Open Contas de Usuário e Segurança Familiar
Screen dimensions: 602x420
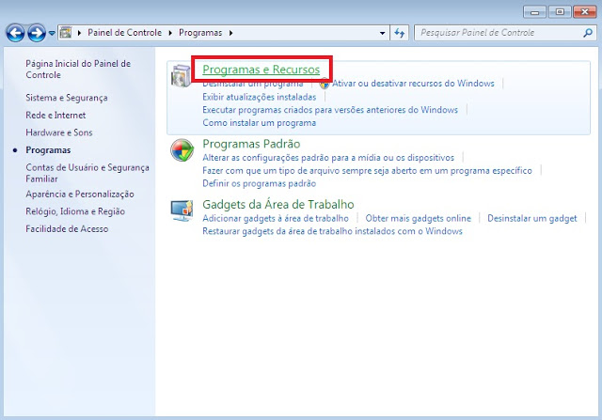(x=87, y=173)
